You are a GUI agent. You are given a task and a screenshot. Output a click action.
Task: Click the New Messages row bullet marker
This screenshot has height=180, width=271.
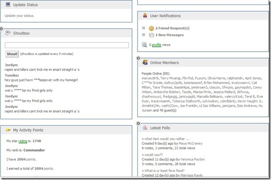pyautogui.click(x=143, y=35)
